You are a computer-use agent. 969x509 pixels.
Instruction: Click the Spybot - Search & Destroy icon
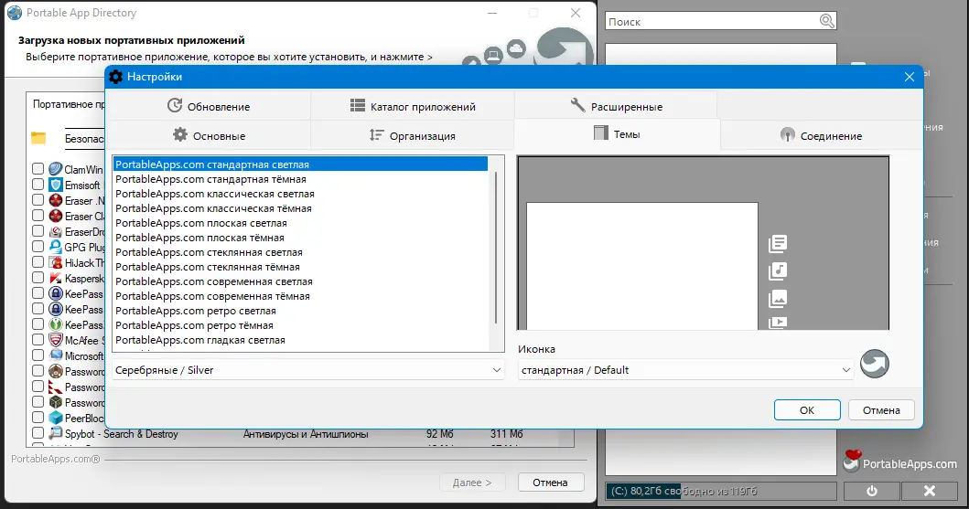[x=56, y=433]
